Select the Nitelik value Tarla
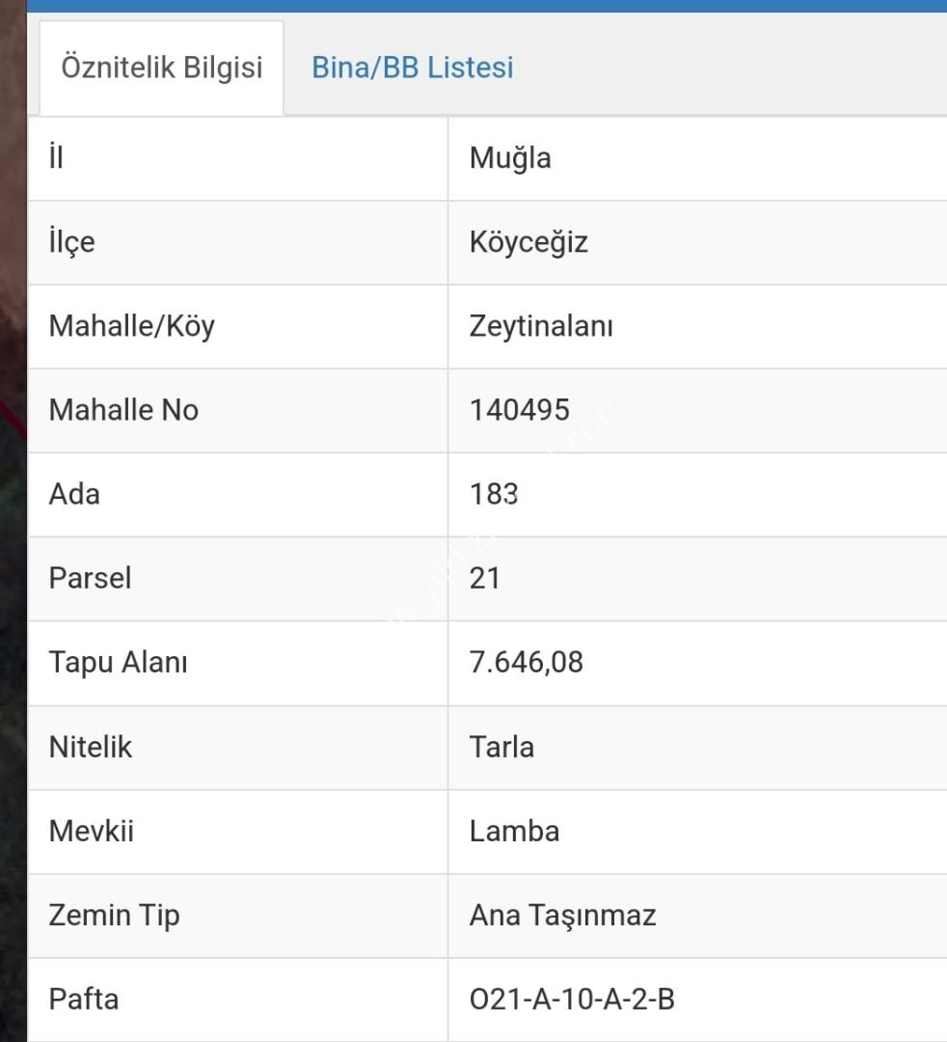 point(501,747)
